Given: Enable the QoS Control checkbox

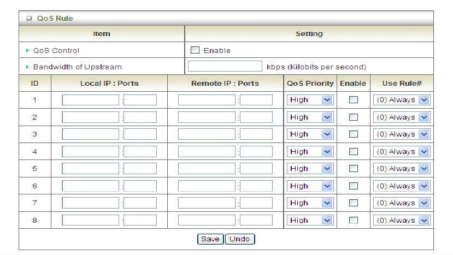Looking at the screenshot, I should [x=195, y=50].
